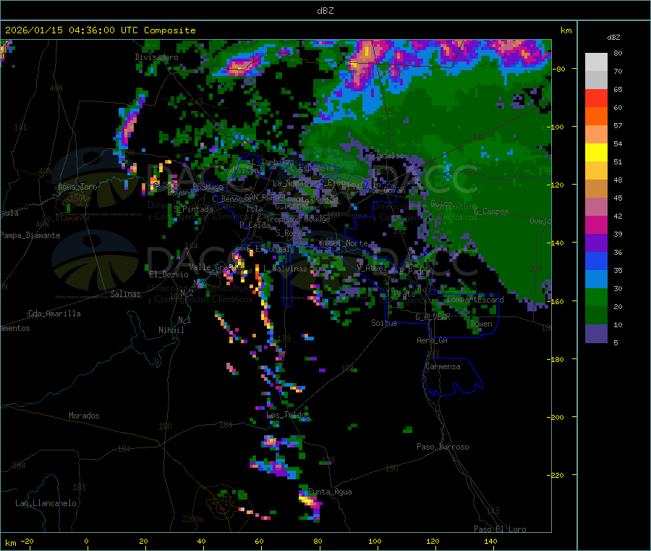Image resolution: width=651 pixels, height=551 pixels.
Task: Click the 'El_Desvio' map label
Action: pos(169,274)
